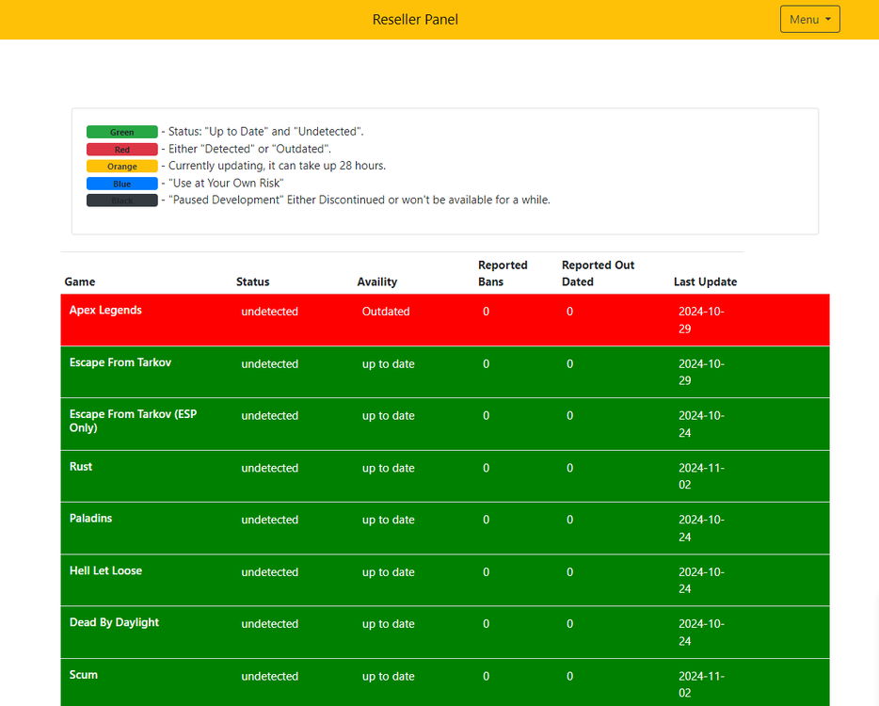Click the Blue status legend badge
Screen dimensions: 879x706
tap(122, 184)
